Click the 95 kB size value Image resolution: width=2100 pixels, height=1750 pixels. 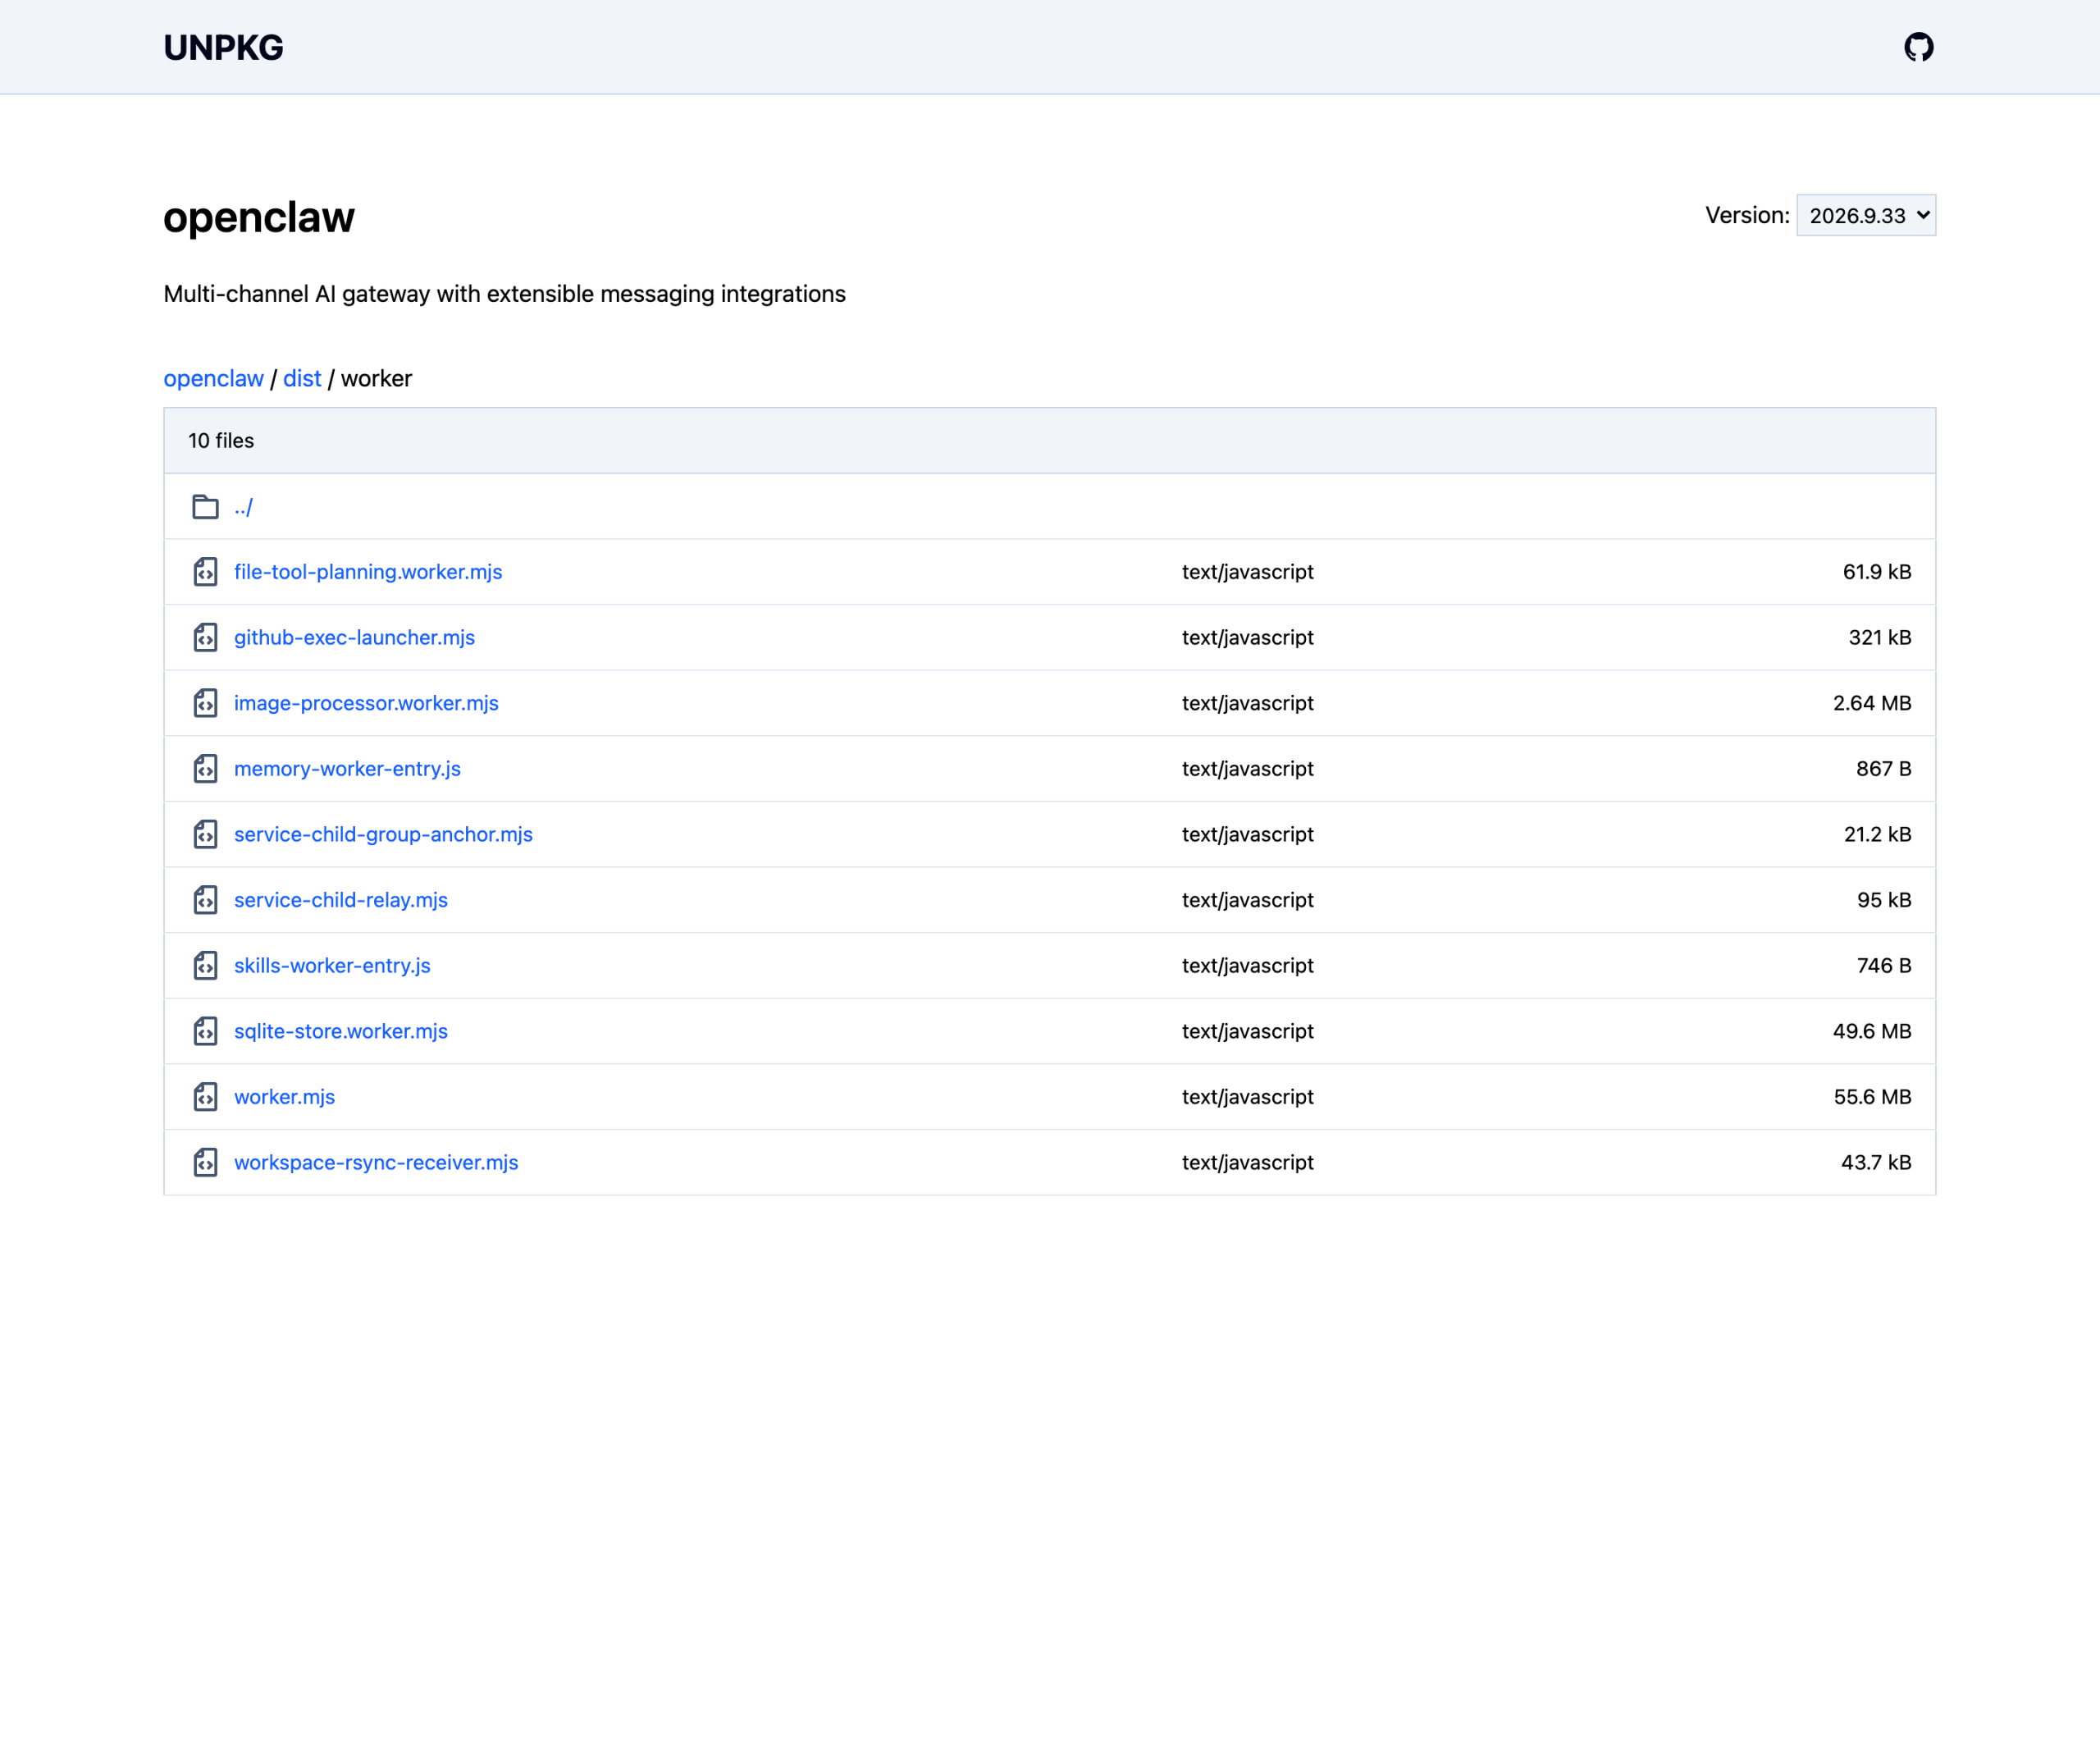[1884, 900]
